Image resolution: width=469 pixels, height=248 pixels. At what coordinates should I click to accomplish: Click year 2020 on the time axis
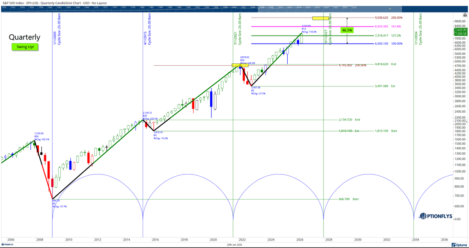(213, 239)
